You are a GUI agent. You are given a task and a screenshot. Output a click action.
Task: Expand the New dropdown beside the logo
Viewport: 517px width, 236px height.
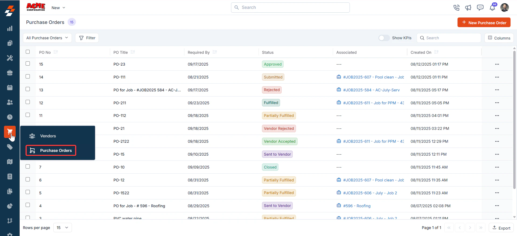click(x=58, y=8)
